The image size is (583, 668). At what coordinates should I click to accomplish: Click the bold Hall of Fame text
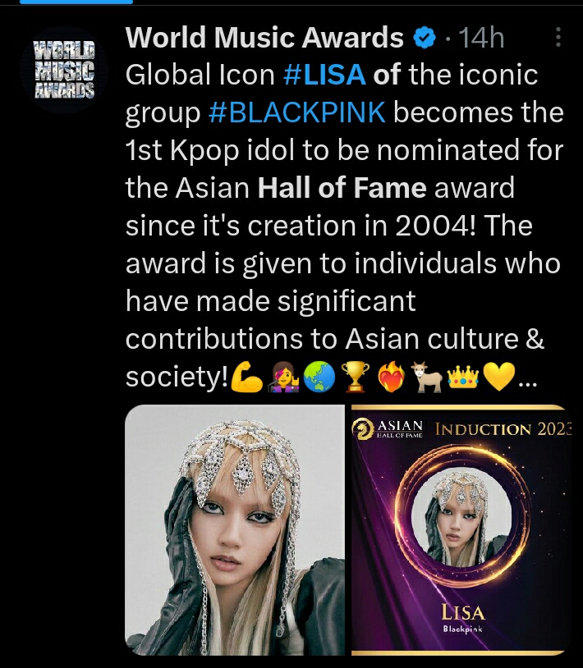click(342, 188)
